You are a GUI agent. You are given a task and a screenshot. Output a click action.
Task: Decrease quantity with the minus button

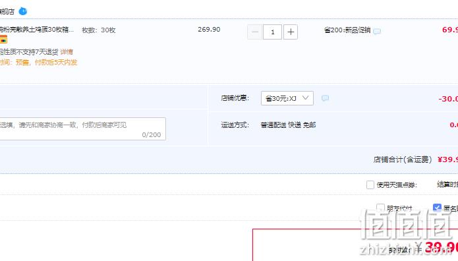pyautogui.click(x=255, y=32)
